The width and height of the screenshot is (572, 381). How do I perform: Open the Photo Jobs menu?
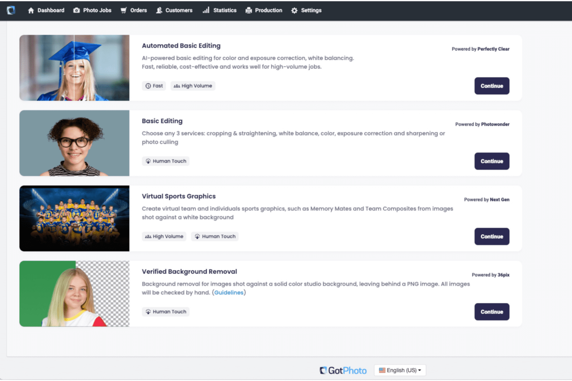point(92,10)
